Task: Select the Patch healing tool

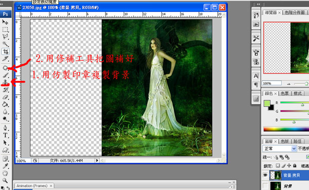Action: 6,67
